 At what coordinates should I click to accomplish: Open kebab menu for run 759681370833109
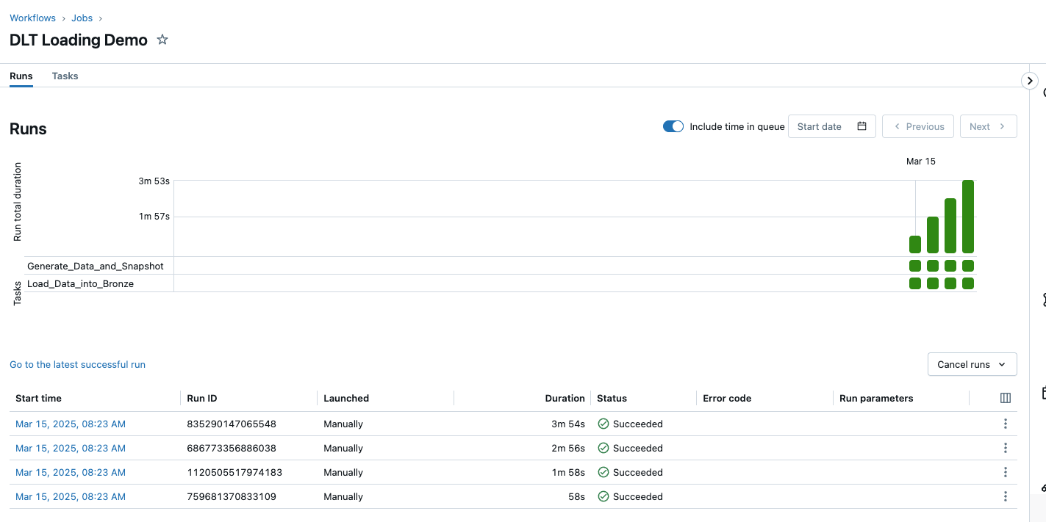point(1005,496)
